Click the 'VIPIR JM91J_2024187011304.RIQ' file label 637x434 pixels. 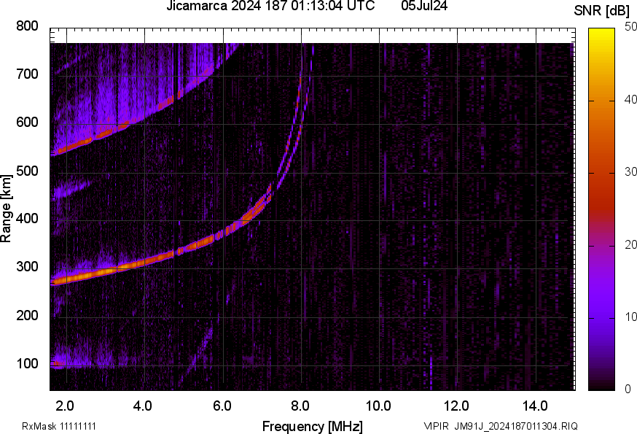(501, 426)
